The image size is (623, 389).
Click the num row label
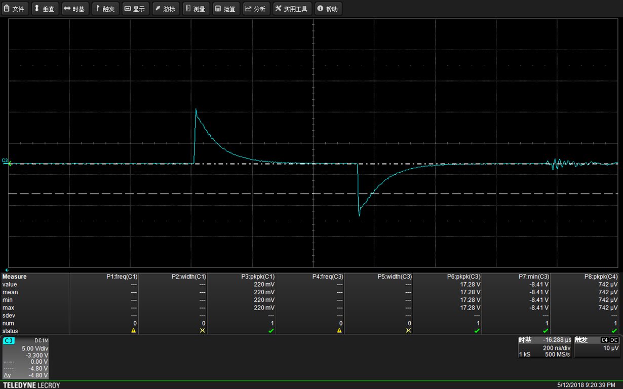point(8,323)
